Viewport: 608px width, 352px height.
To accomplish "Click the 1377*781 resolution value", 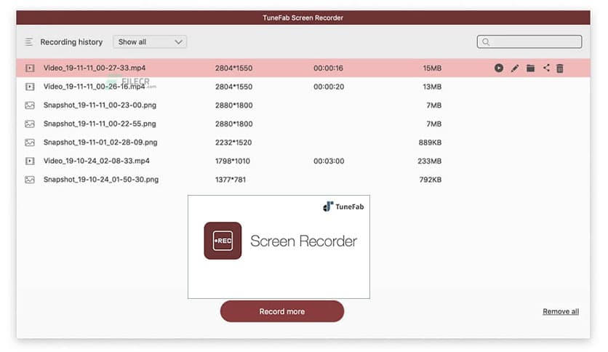I will (x=231, y=180).
